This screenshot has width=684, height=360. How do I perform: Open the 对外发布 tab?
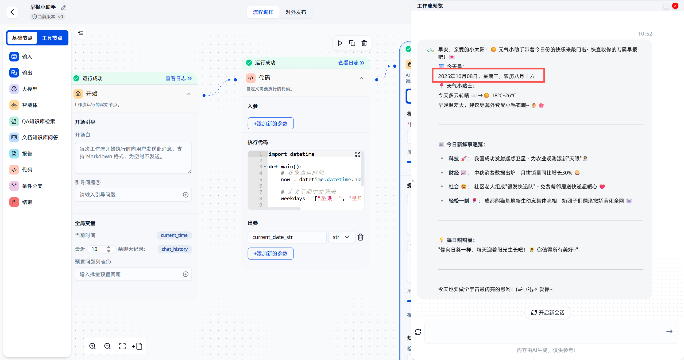(296, 12)
